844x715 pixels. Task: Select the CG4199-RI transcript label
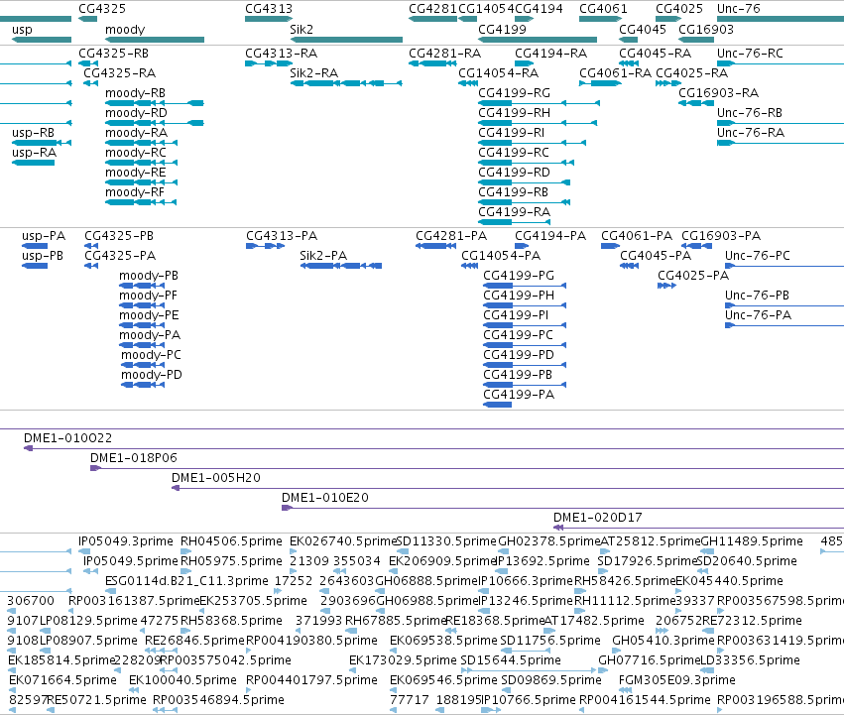(x=511, y=133)
